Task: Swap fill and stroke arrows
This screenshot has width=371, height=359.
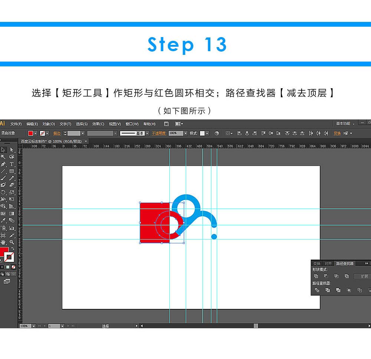Action: click(13, 248)
